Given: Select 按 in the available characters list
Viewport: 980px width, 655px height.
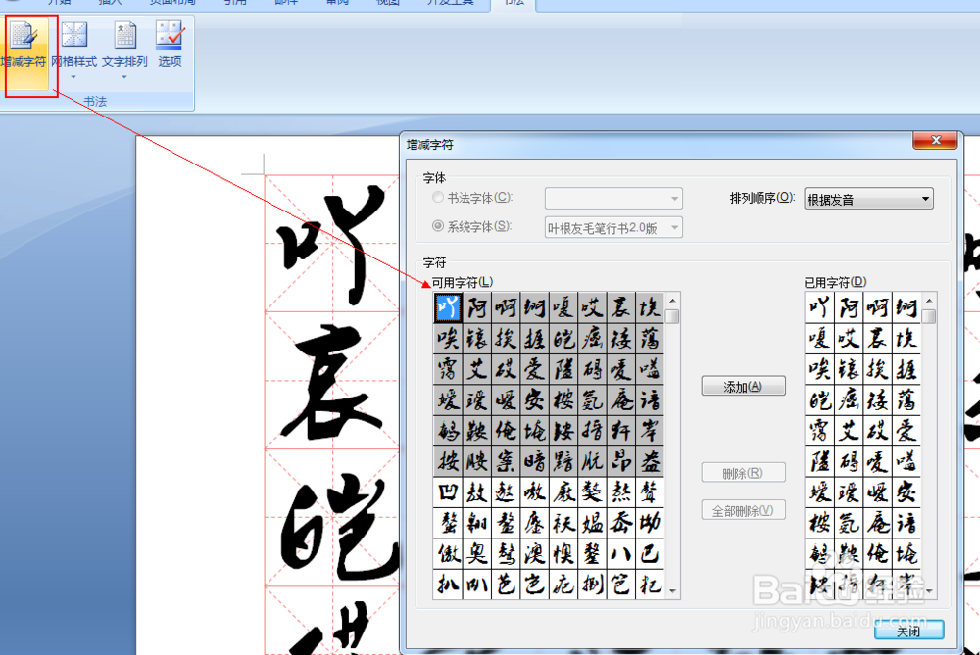Looking at the screenshot, I should click(448, 461).
